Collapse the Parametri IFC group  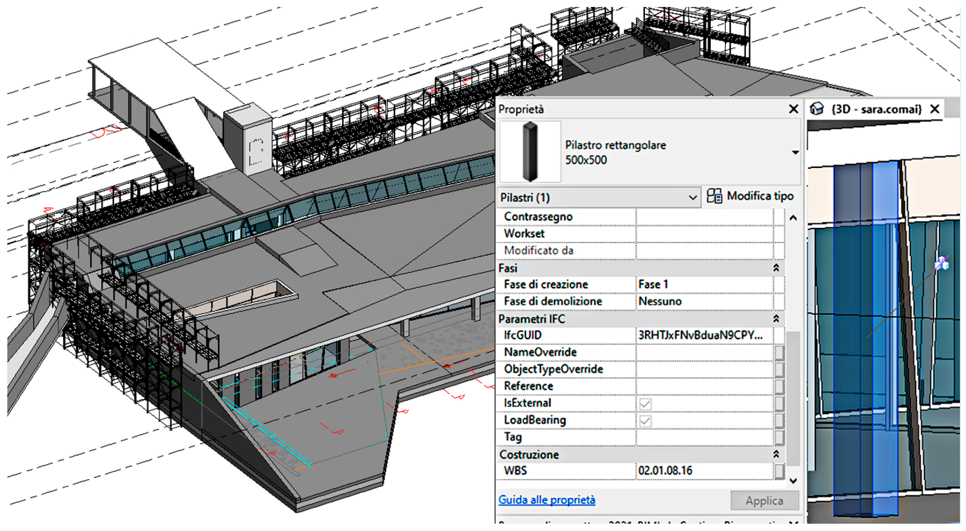coord(776,319)
